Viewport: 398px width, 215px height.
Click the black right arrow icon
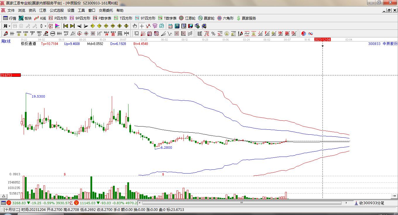click(x=86, y=26)
